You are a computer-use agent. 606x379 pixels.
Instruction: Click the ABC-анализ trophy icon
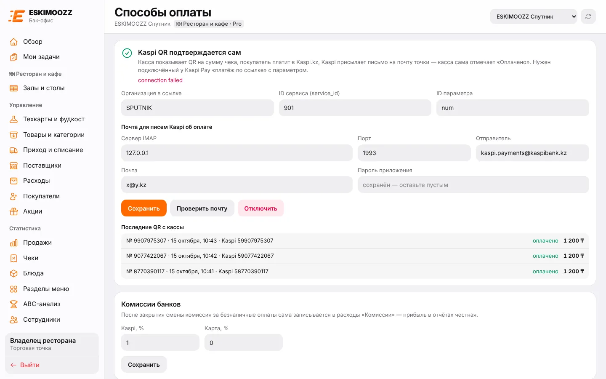14,304
